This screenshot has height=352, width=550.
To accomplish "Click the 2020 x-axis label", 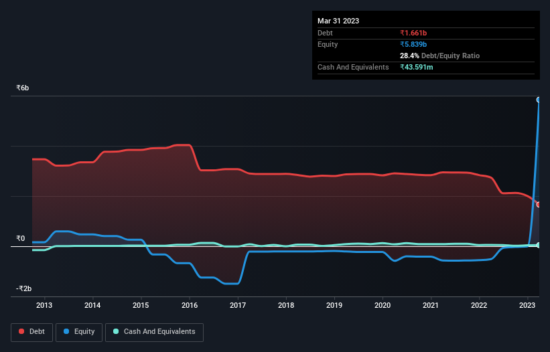I will 383,305.
